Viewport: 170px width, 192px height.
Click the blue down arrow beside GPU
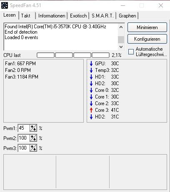[91, 64]
